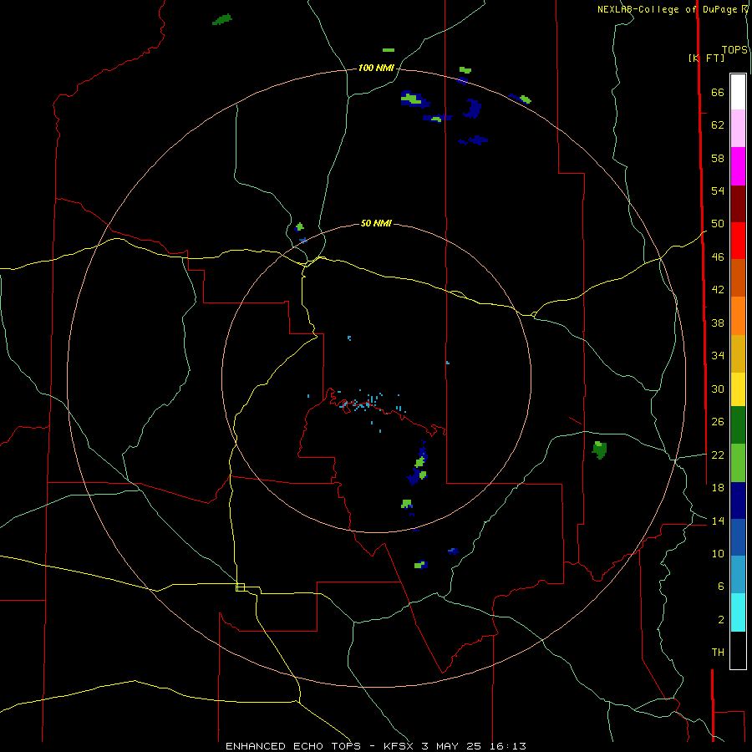Click the medium blue swatch near 10
Viewport: 752px width, 752px height.
pos(738,537)
